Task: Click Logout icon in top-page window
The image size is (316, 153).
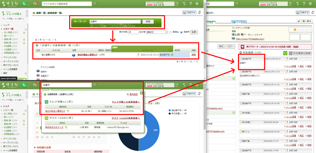Action: coord(177,84)
